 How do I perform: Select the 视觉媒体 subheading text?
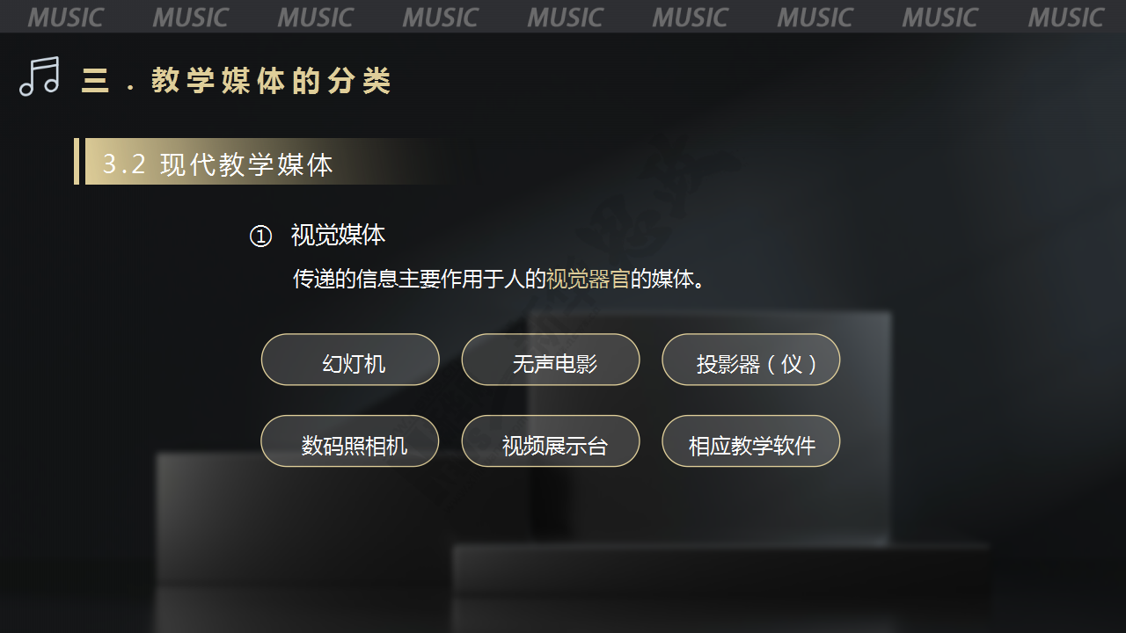[x=338, y=235]
